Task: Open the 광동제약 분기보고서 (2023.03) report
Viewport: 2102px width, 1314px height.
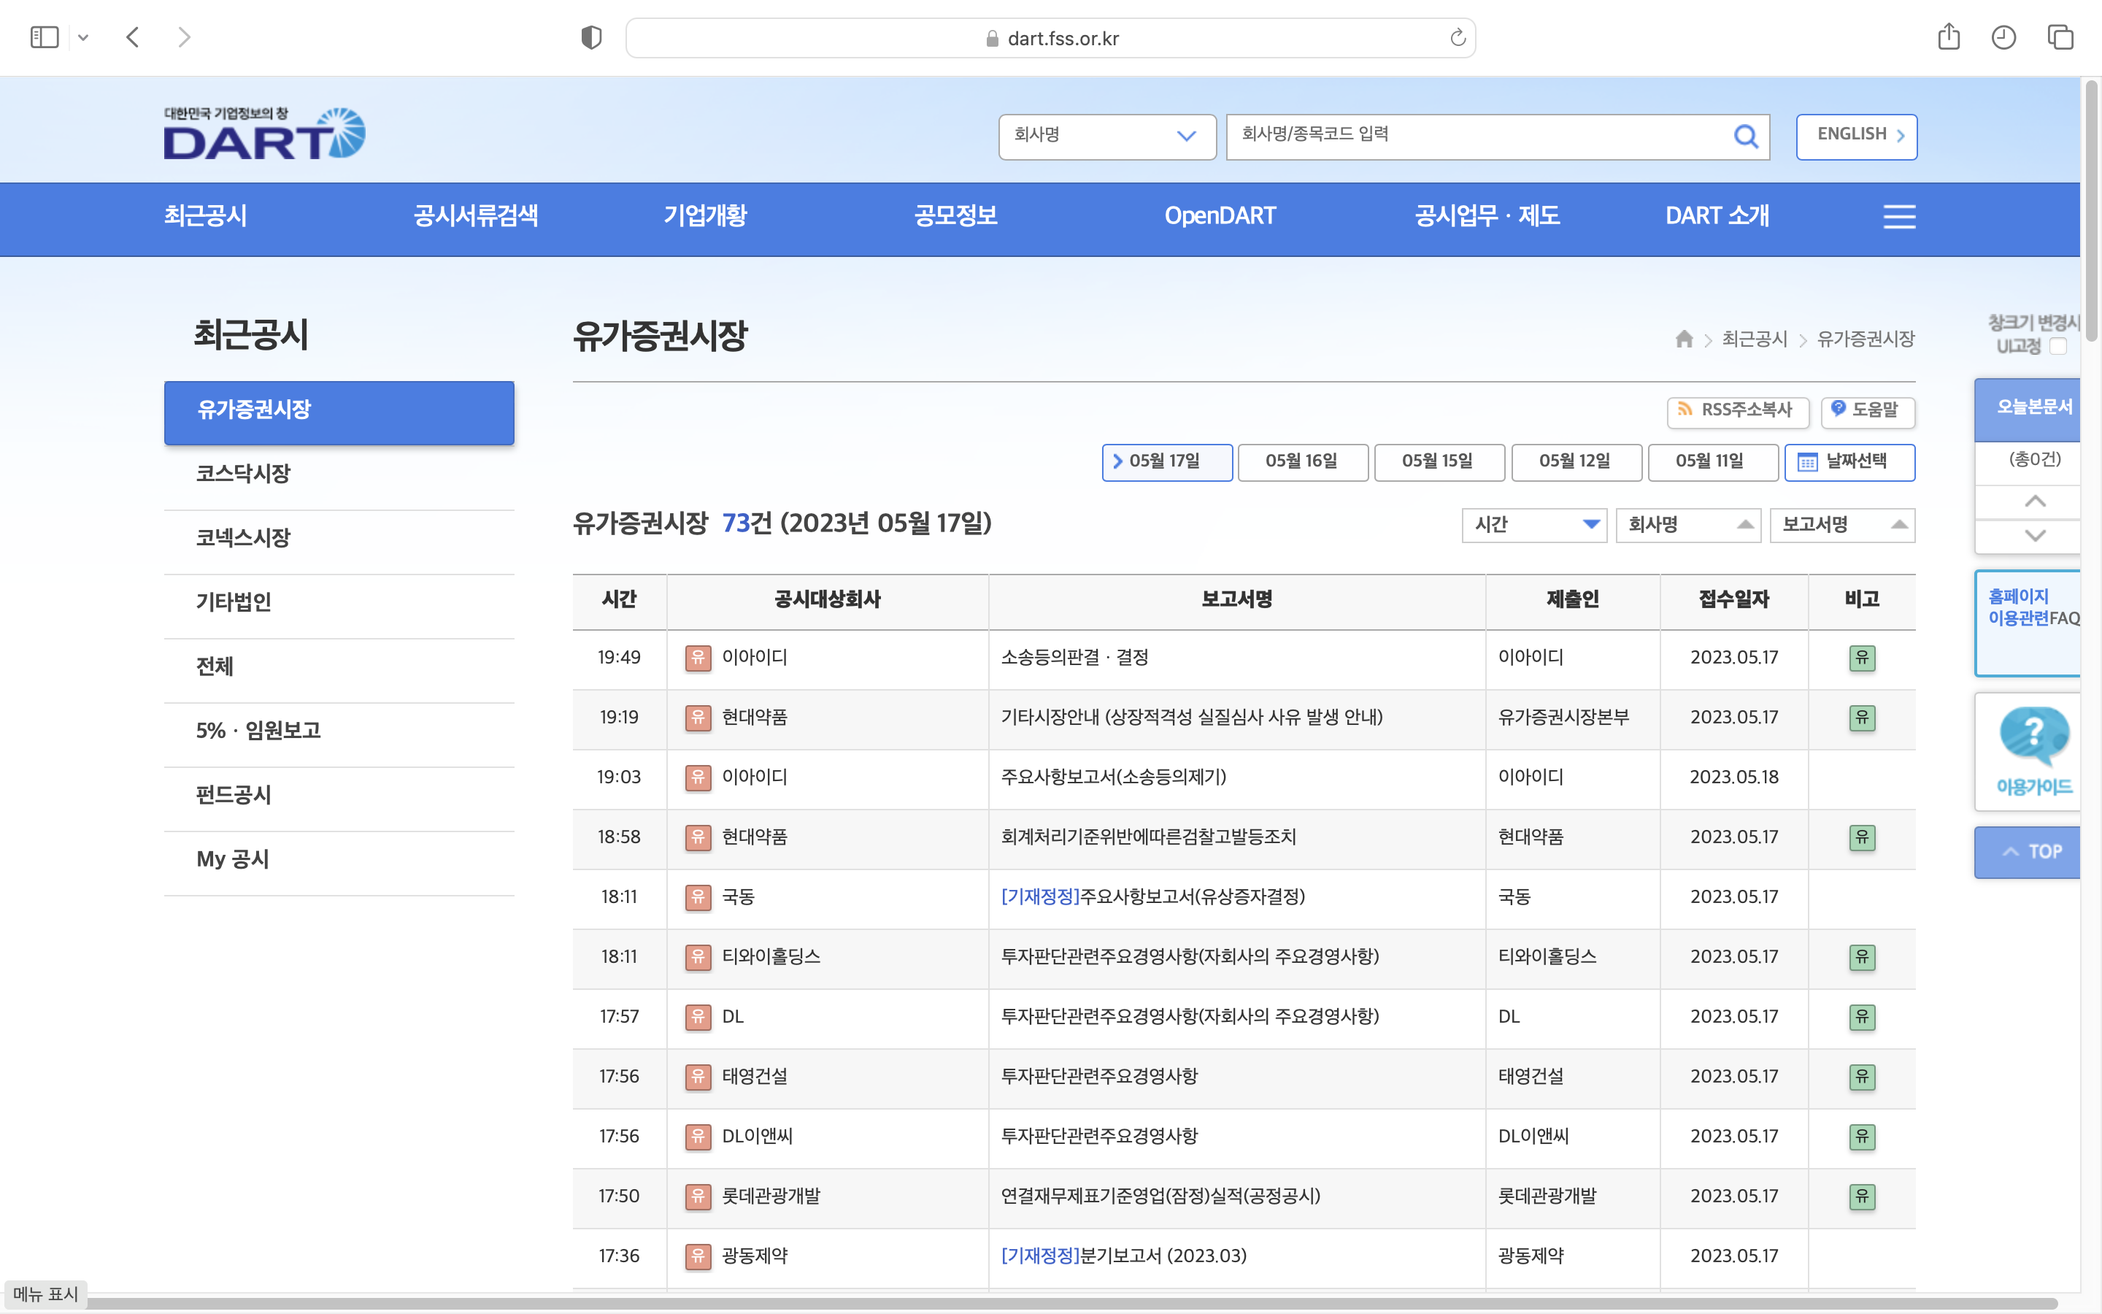Action: [x=1123, y=1256]
